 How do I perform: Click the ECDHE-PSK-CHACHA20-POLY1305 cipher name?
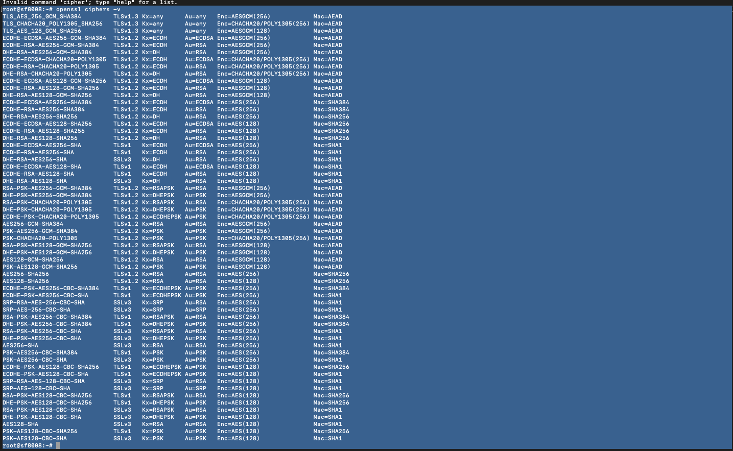(51, 217)
